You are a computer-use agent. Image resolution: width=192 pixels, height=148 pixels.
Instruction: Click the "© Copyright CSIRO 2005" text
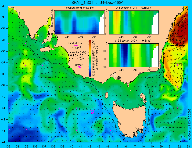coord(189,124)
